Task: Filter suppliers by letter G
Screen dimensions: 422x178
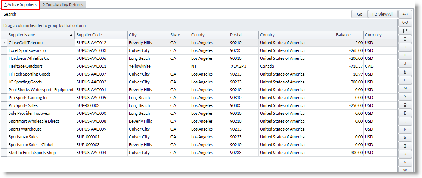Action: click(405, 39)
